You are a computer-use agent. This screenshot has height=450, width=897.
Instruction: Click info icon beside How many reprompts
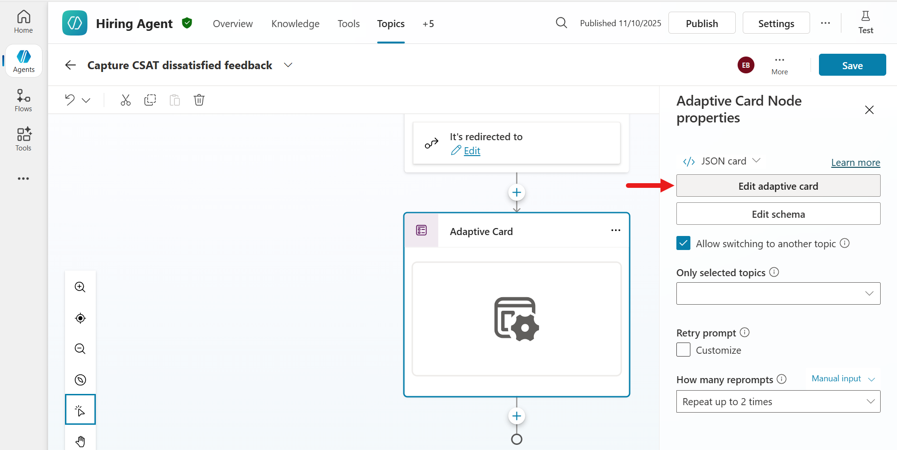tap(782, 379)
